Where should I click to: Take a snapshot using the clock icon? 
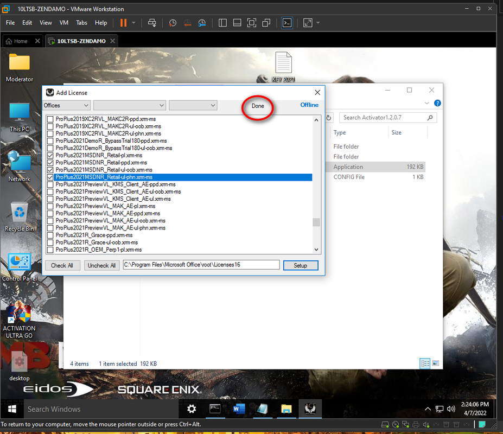click(173, 23)
